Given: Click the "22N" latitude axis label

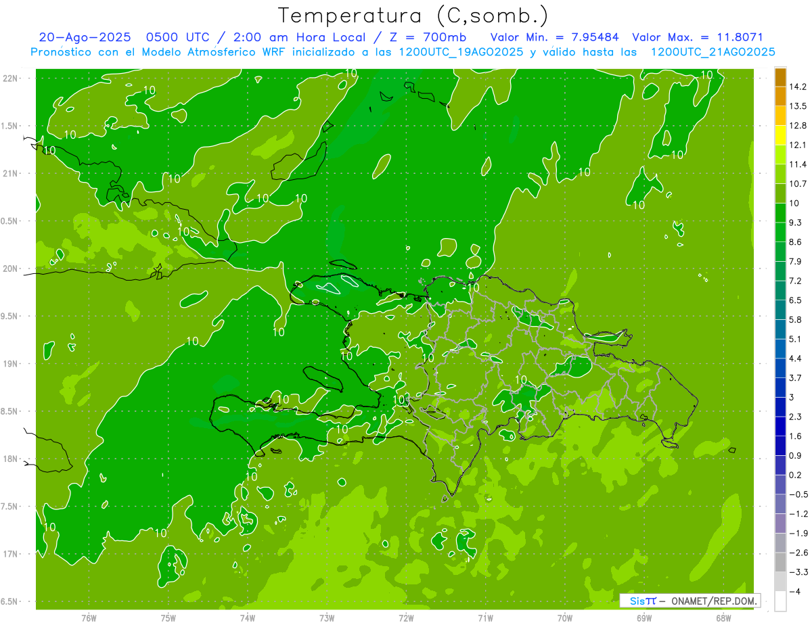Looking at the screenshot, I should click(11, 78).
